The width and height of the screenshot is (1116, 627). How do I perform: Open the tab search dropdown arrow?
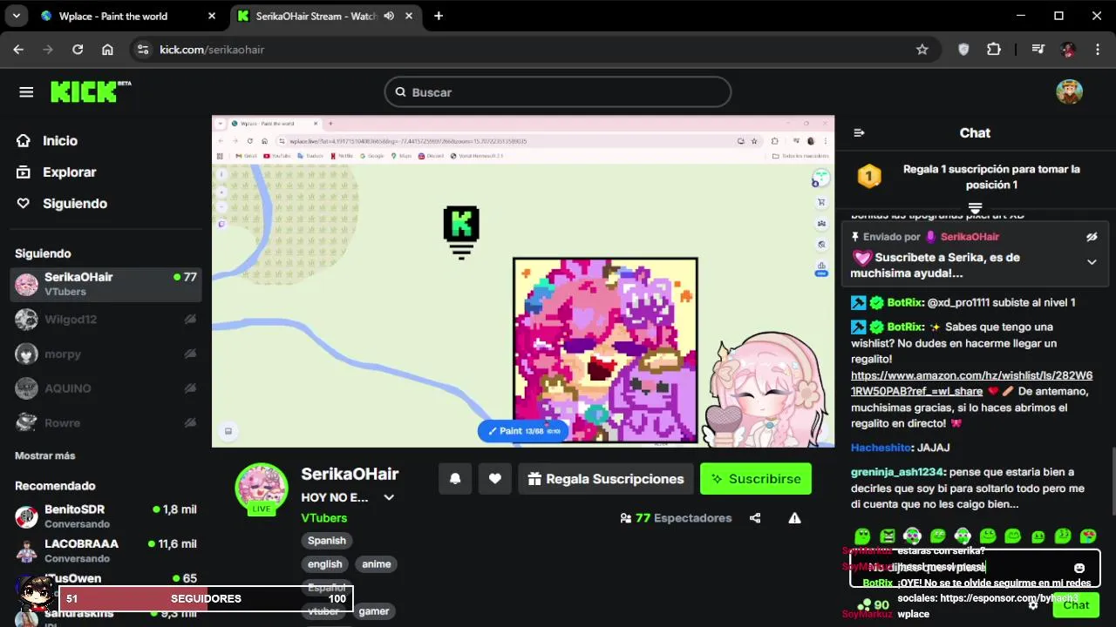[x=17, y=16]
